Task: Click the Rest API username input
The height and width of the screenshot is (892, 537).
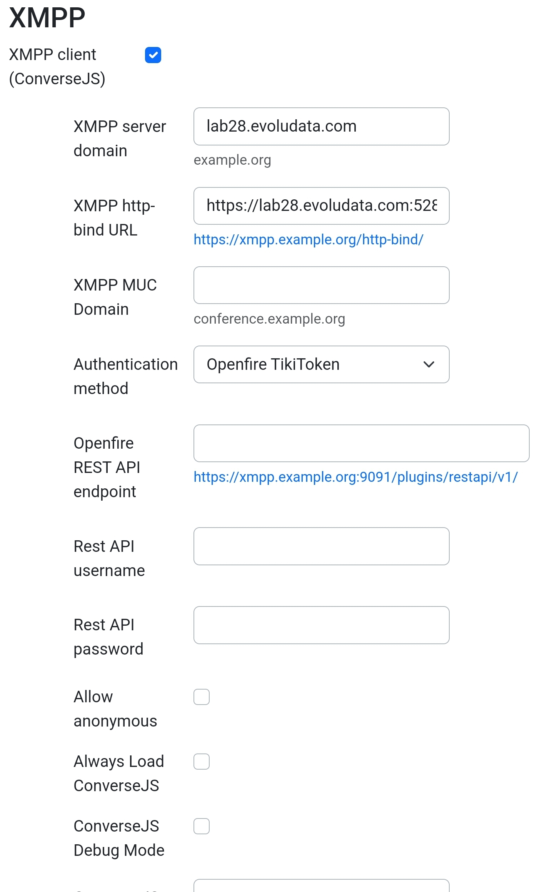Action: (322, 546)
